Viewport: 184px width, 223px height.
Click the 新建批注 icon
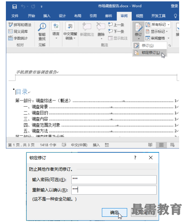(87, 26)
